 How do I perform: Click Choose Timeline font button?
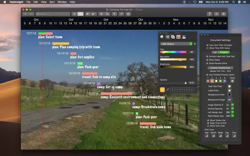click(x=220, y=68)
